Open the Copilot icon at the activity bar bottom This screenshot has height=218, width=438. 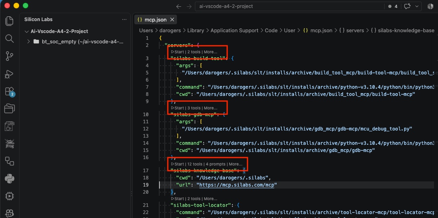[10, 212]
